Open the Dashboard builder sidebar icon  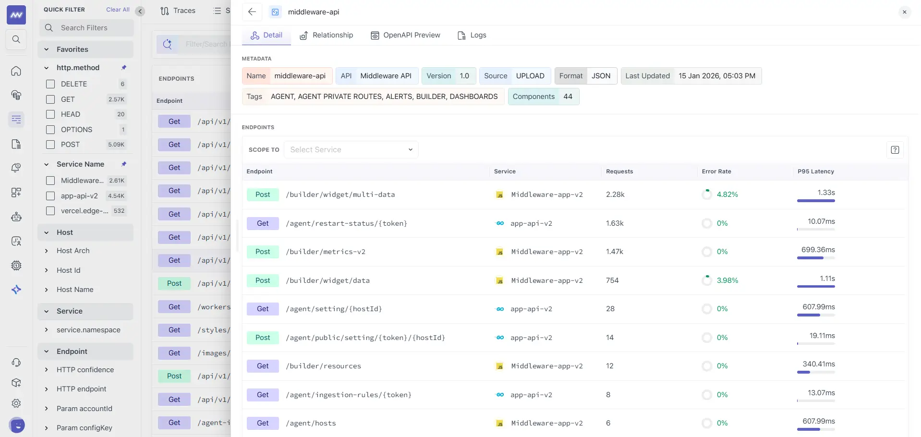pyautogui.click(x=16, y=192)
